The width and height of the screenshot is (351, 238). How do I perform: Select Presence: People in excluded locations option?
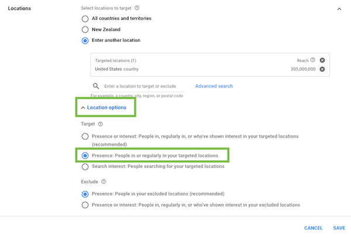coord(85,194)
